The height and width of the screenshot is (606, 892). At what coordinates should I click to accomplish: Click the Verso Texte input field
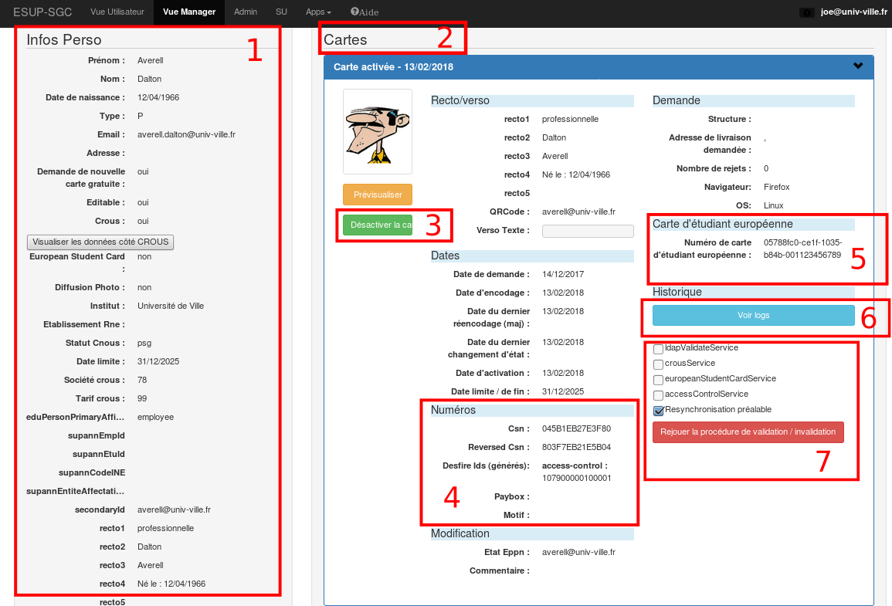pyautogui.click(x=588, y=231)
